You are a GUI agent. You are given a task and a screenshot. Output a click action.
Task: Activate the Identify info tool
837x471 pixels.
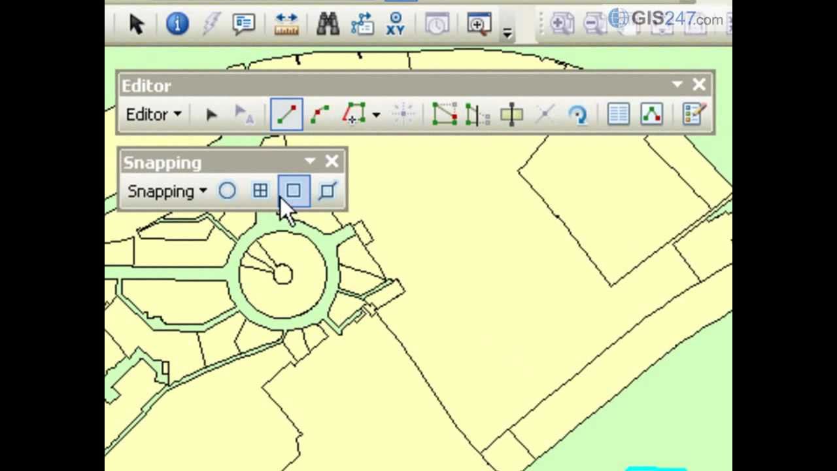click(x=177, y=24)
